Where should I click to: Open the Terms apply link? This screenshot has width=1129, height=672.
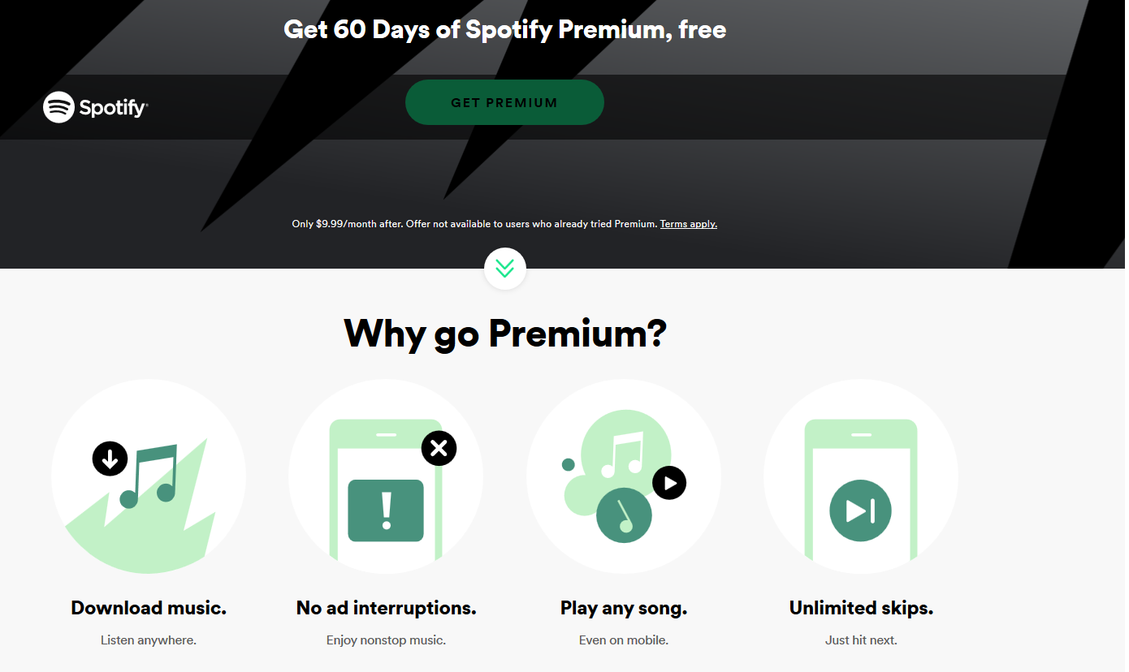coord(688,224)
